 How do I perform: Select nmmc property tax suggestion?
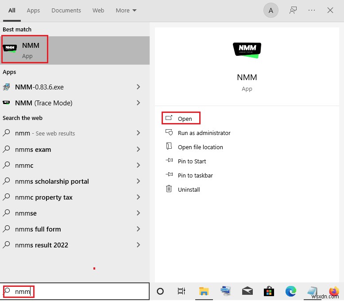pyautogui.click(x=75, y=197)
